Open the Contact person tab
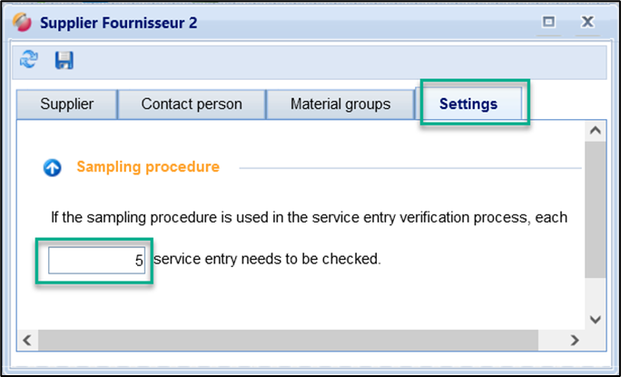 192,104
